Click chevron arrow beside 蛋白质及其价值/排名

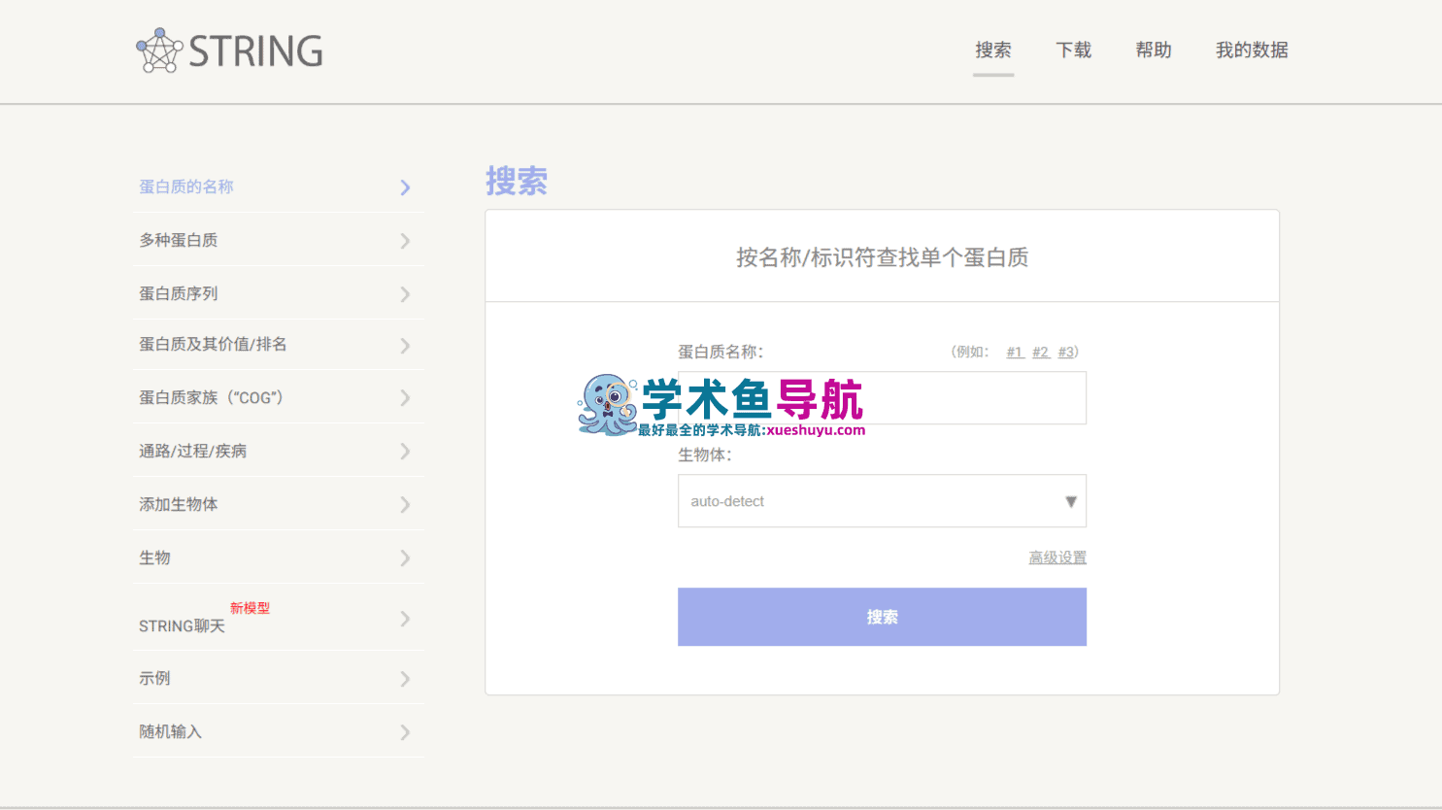pyautogui.click(x=406, y=346)
